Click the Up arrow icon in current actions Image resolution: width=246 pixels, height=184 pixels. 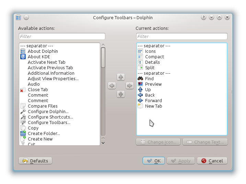(x=140, y=89)
